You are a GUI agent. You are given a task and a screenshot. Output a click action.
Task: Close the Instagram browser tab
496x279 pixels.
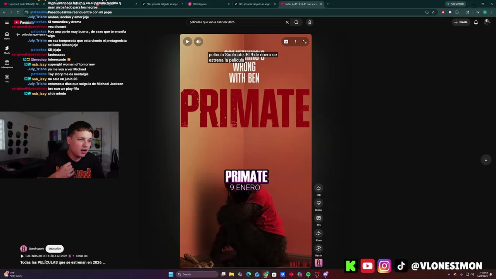[229, 4]
